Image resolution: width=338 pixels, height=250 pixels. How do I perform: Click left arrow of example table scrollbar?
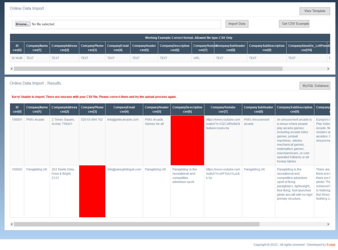[12, 68]
